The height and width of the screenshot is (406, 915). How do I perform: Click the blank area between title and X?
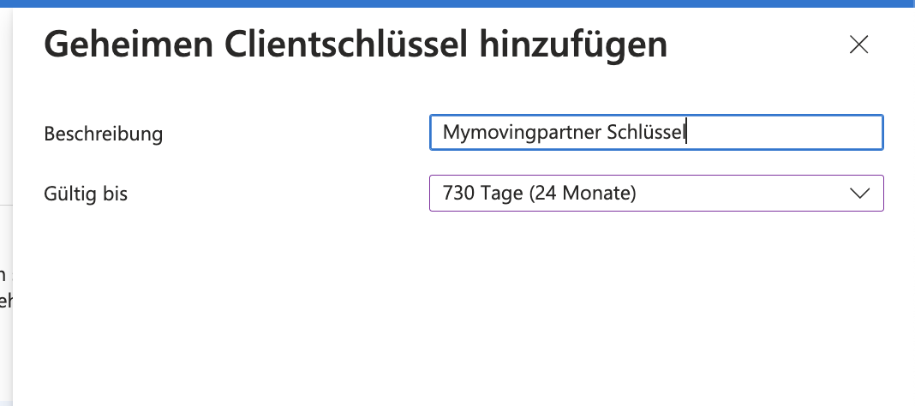point(757,45)
